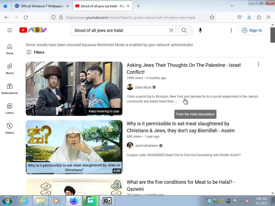Open Library in the sidebar
Viewport: 275px width, 206px height.
10,109
